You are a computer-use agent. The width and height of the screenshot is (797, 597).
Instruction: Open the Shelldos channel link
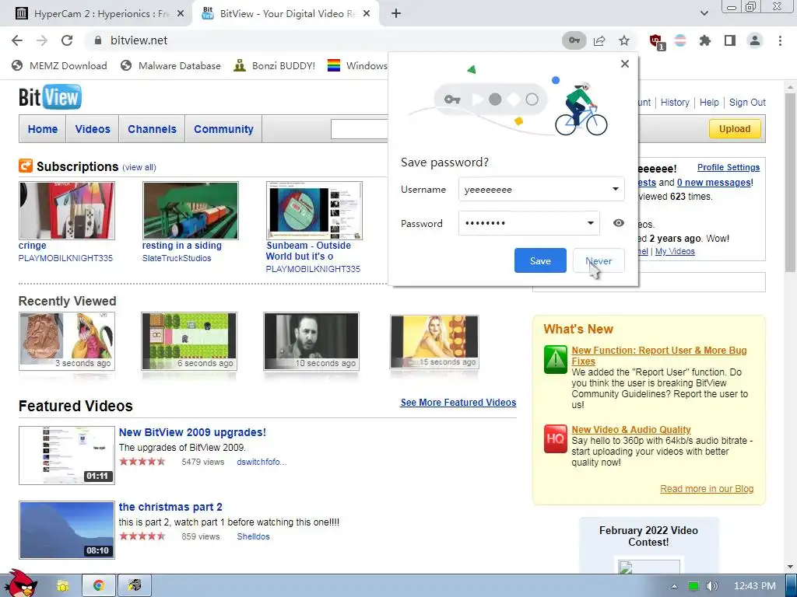coord(253,536)
